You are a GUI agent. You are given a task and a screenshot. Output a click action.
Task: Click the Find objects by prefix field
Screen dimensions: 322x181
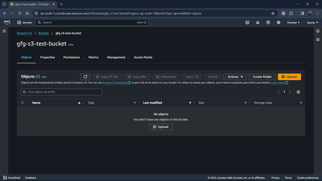(x=61, y=92)
